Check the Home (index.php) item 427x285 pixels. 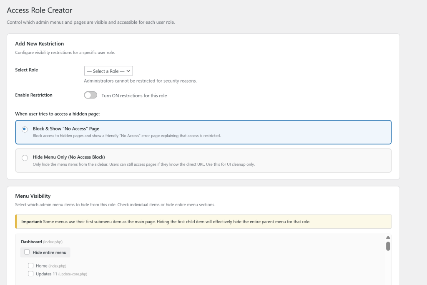[31, 265]
